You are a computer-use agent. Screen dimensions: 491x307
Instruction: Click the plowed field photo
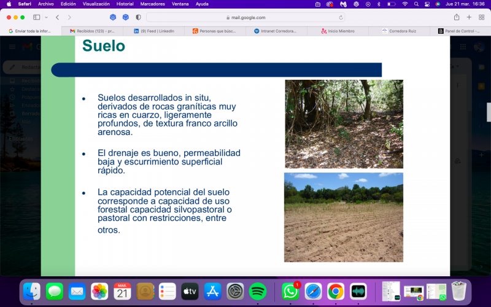(x=344, y=217)
